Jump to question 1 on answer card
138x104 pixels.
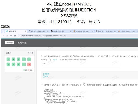[x=8, y=59]
